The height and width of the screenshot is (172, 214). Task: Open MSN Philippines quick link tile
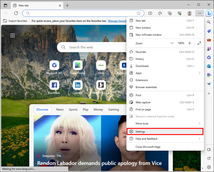tap(101, 85)
